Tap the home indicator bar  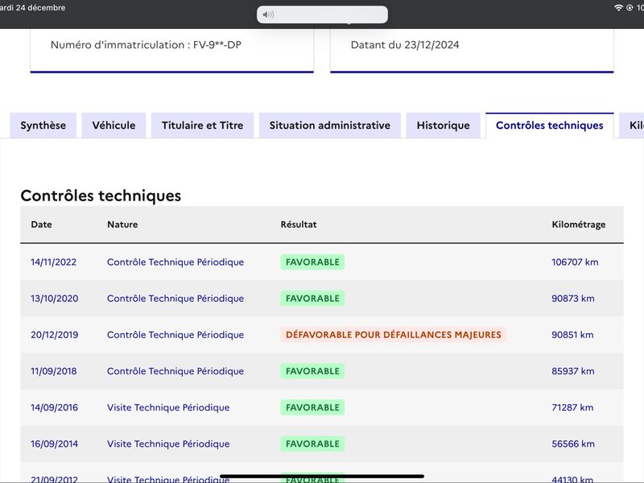click(x=322, y=477)
